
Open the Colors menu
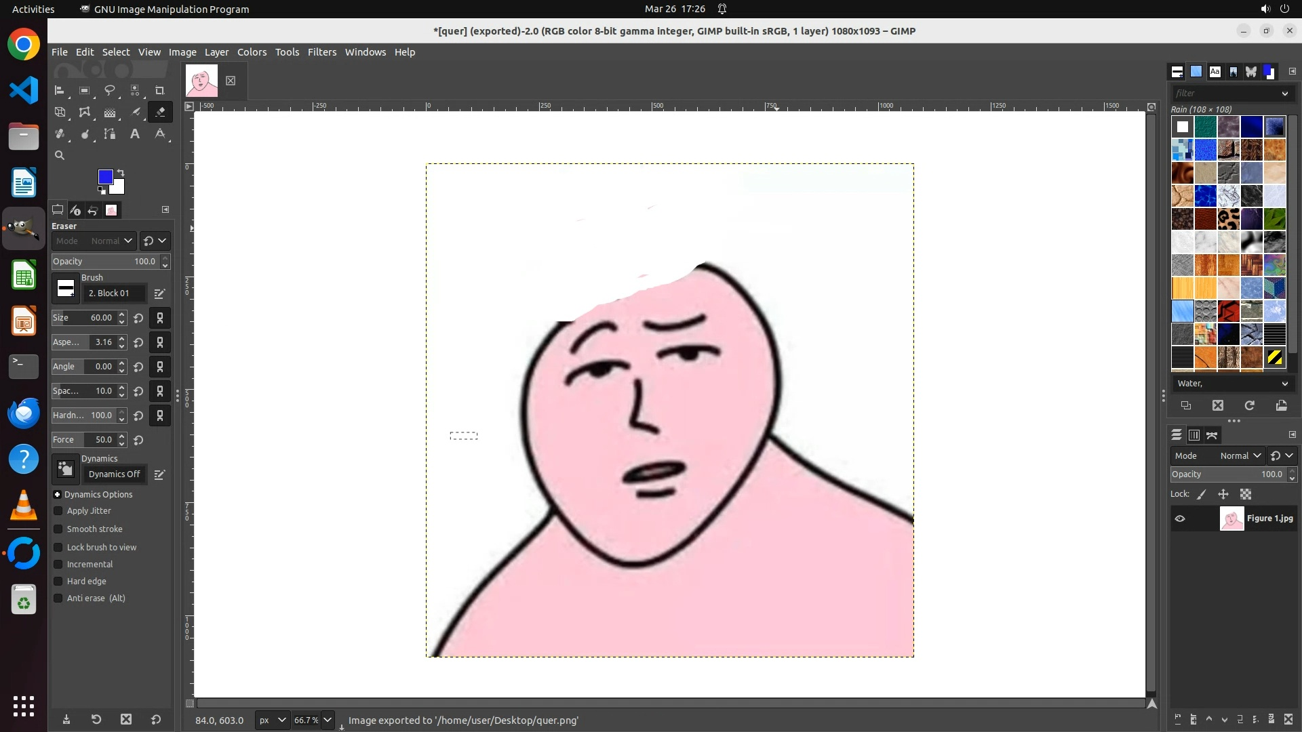[x=252, y=52]
